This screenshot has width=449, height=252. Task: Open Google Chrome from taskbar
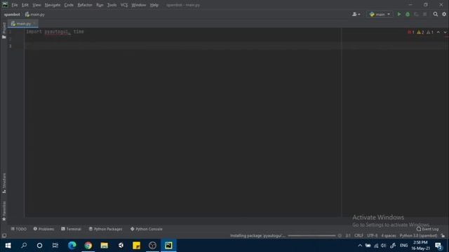coord(88,246)
